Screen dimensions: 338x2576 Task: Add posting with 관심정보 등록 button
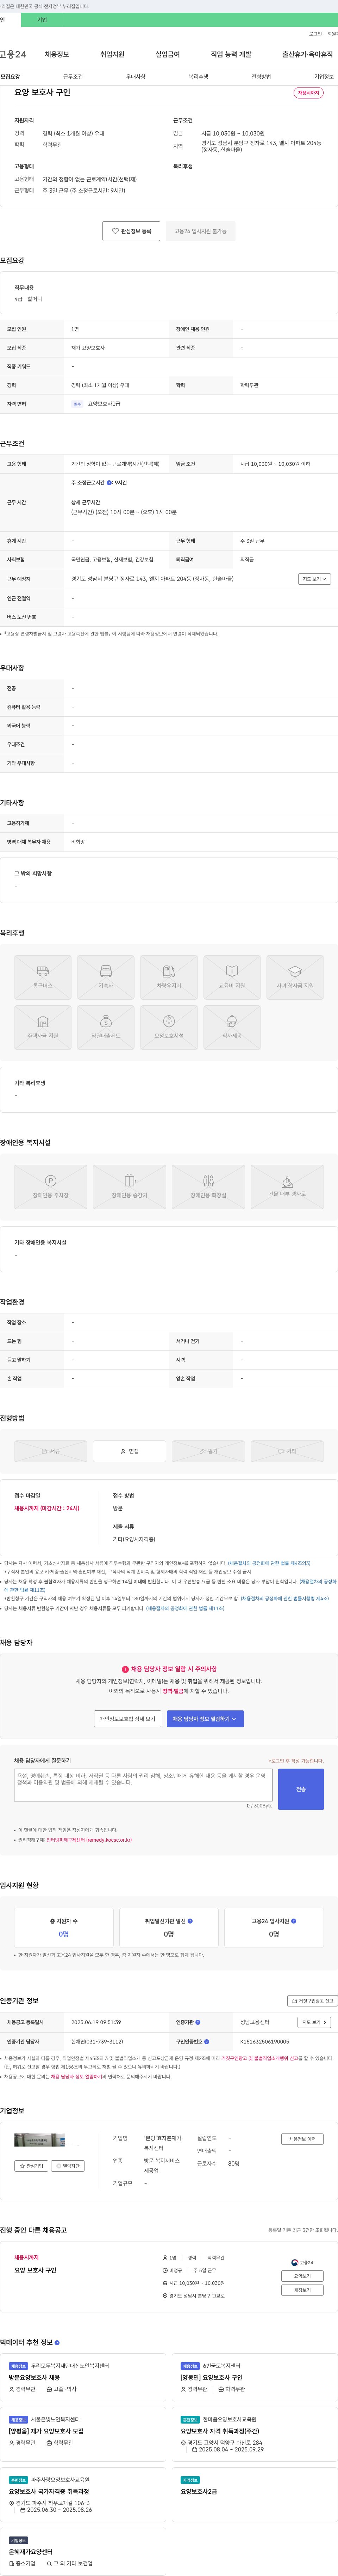click(x=132, y=231)
